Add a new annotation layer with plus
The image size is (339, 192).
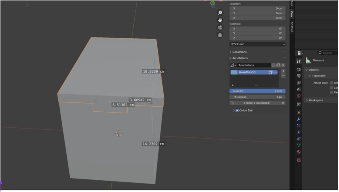[x=283, y=71]
